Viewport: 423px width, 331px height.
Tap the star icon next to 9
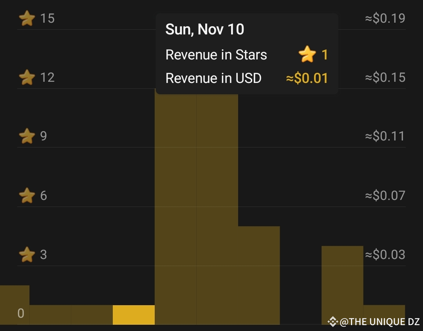[27, 136]
